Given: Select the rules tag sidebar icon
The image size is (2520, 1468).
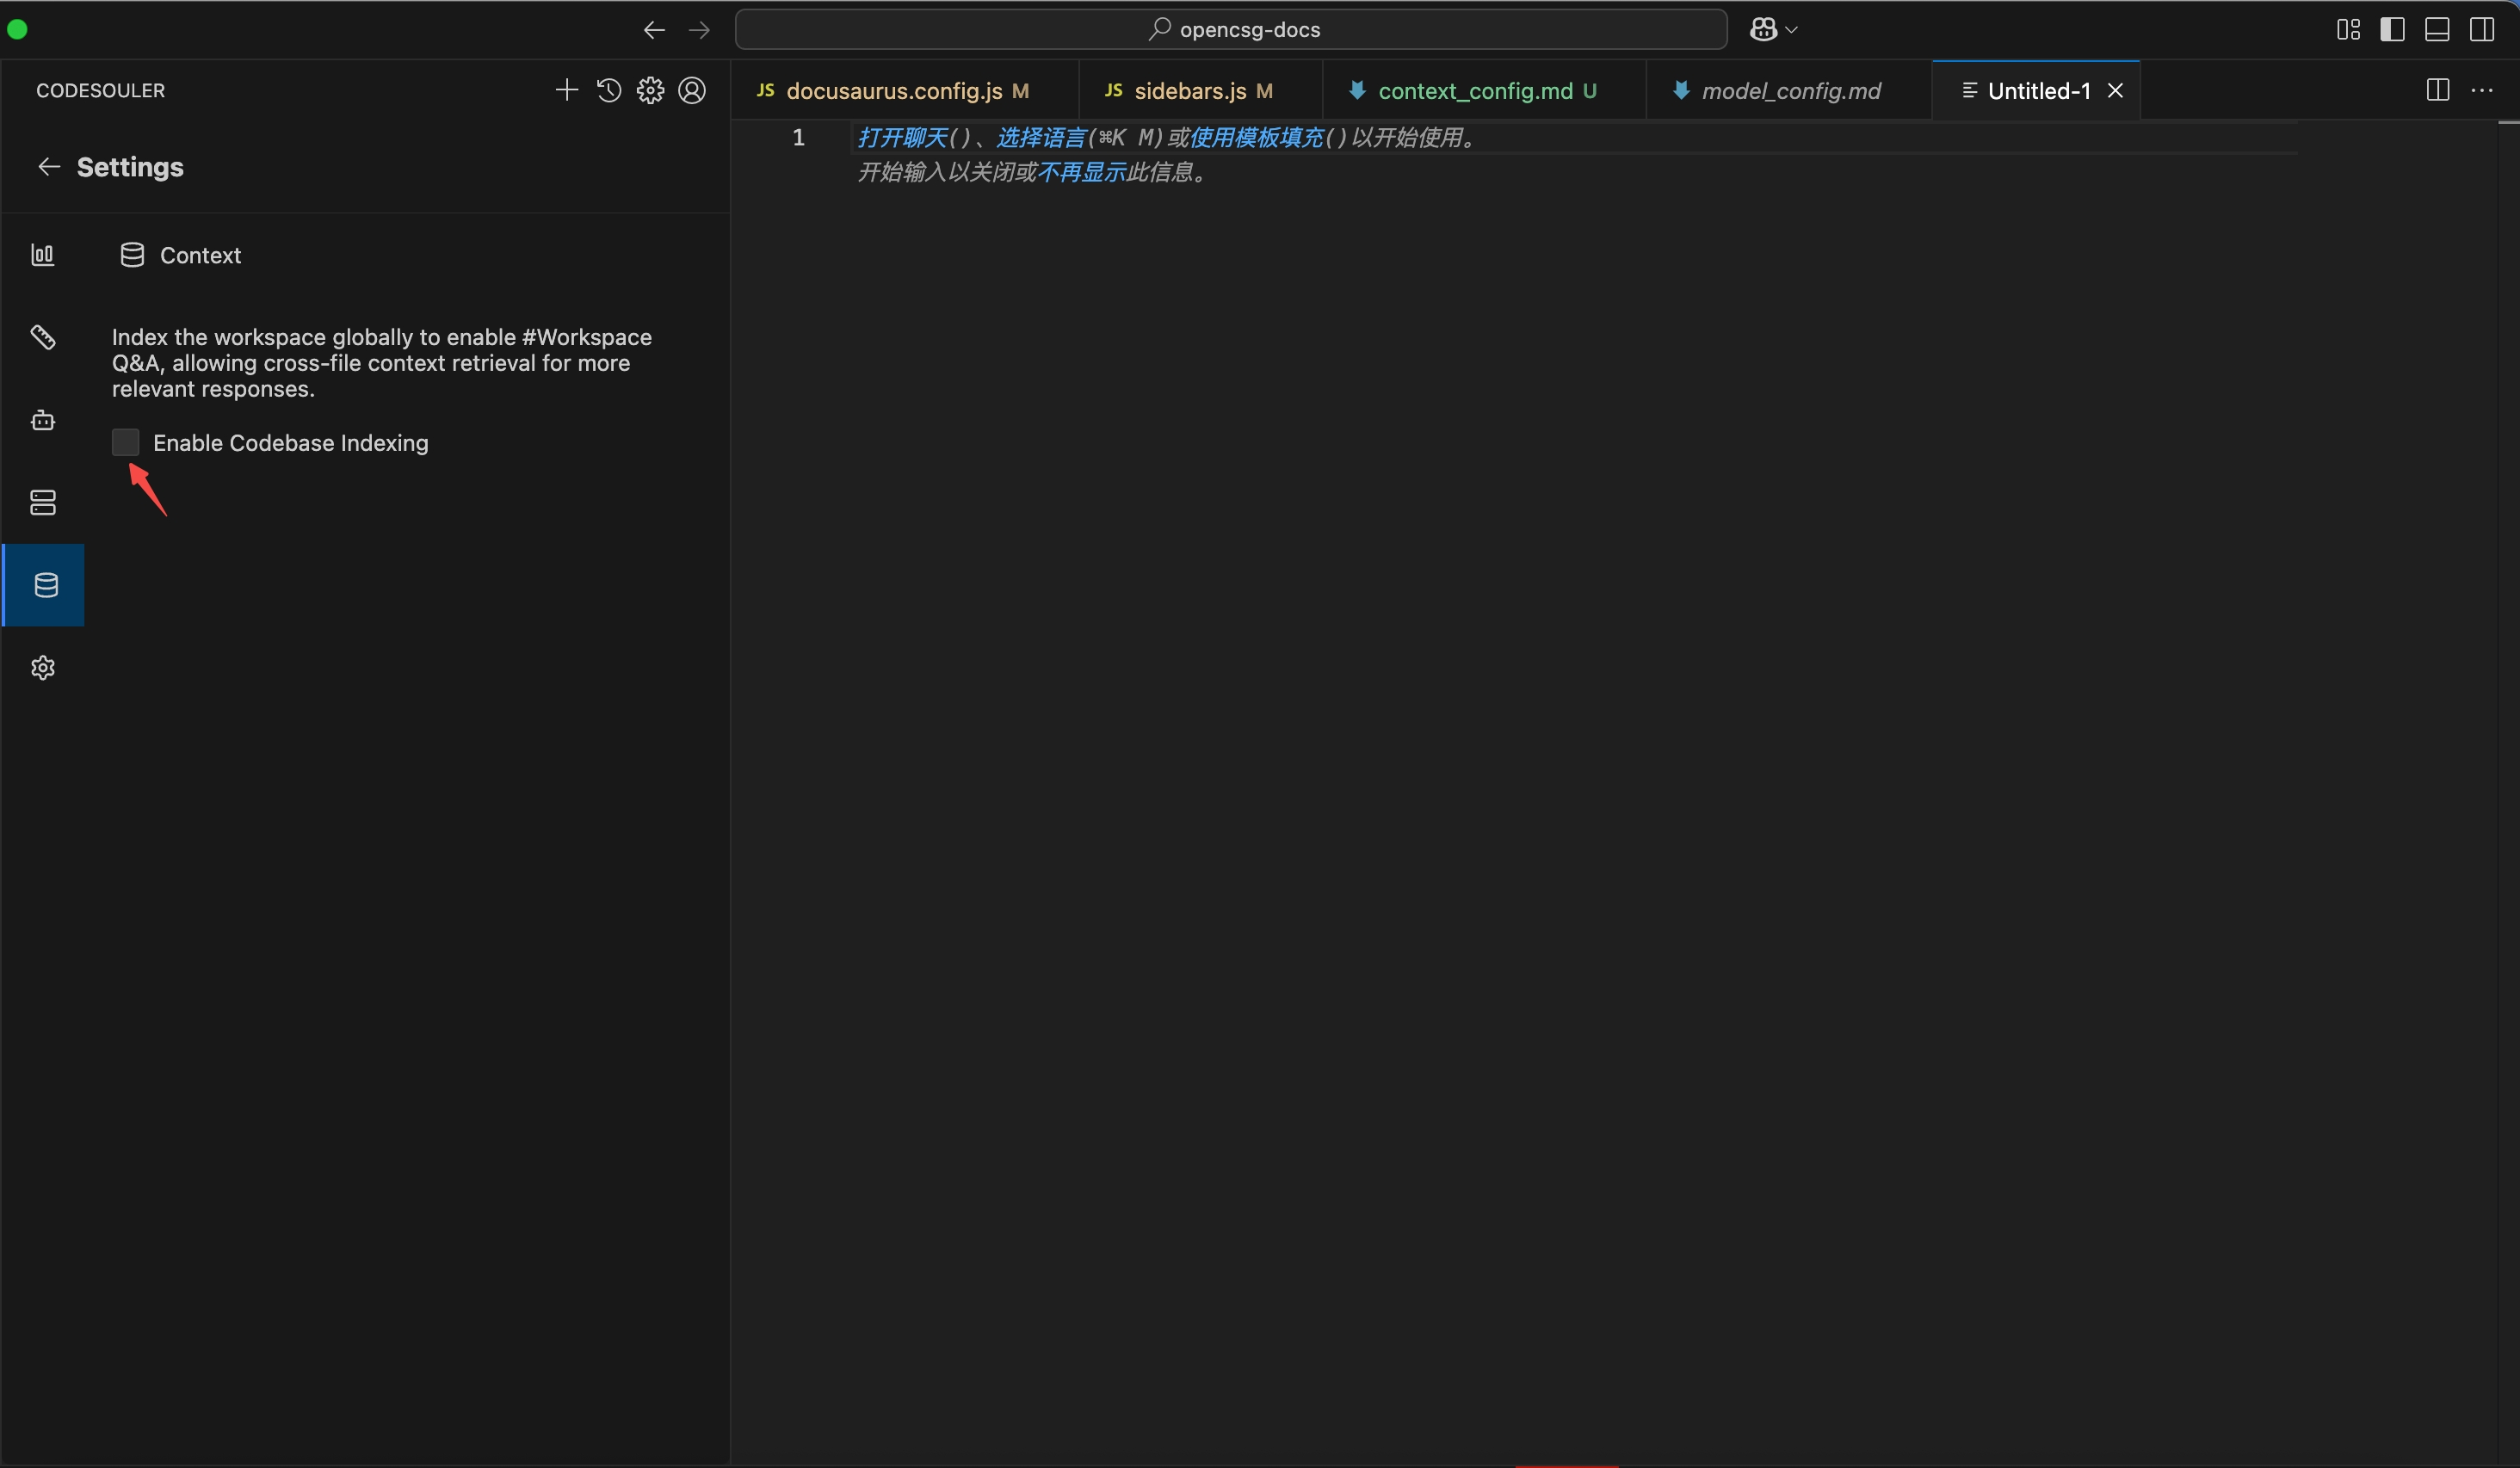Looking at the screenshot, I should click(43, 337).
